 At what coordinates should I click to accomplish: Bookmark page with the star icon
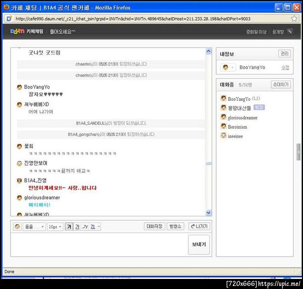pos(294,19)
